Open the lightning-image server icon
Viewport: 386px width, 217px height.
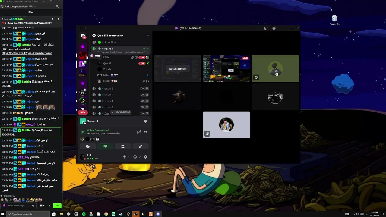[x=83, y=73]
